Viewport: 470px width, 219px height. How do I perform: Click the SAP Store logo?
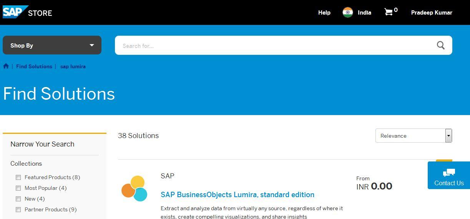tap(27, 12)
